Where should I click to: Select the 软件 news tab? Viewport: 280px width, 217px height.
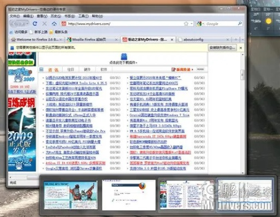click(104, 69)
